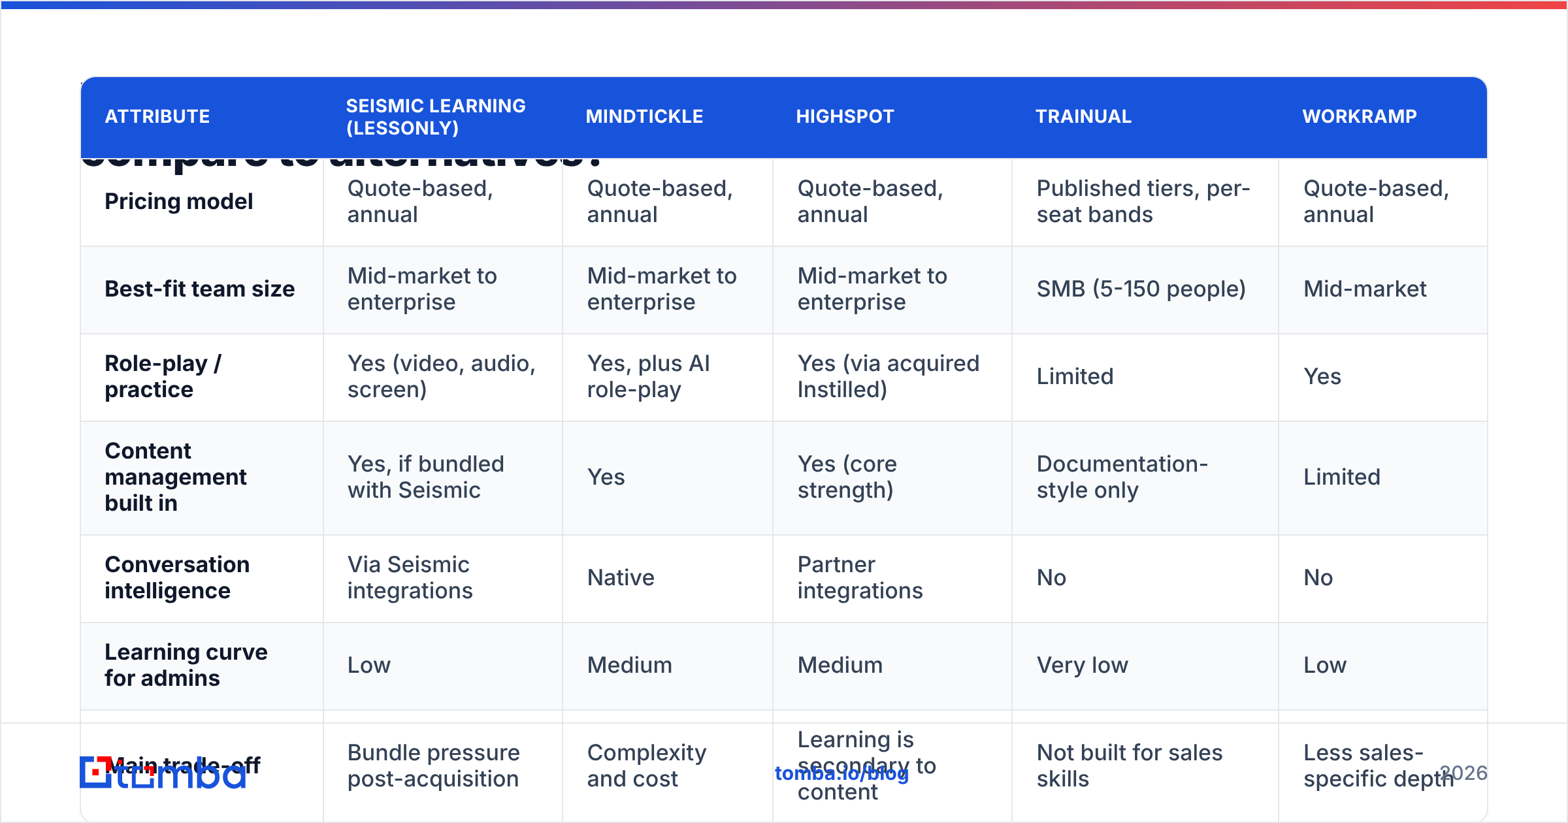Select the Conversation intelligence row label

click(177, 577)
